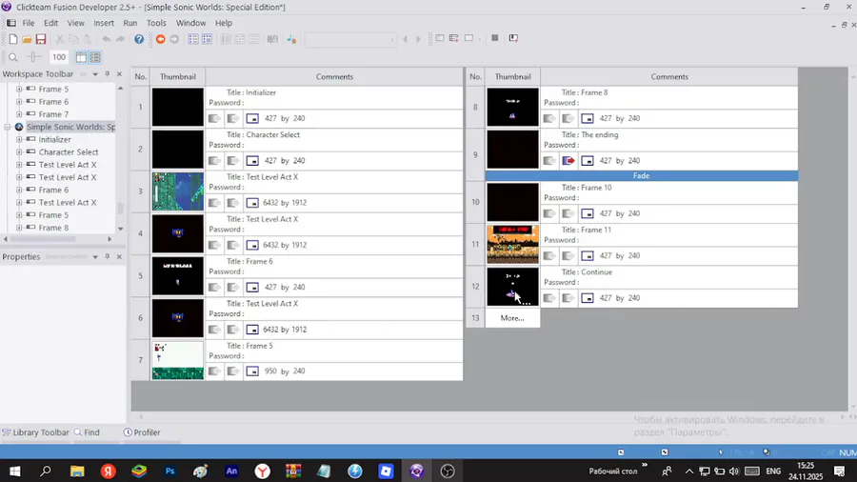Open Photoshop from the taskbar
Screen dimensions: 857x482
pos(170,471)
